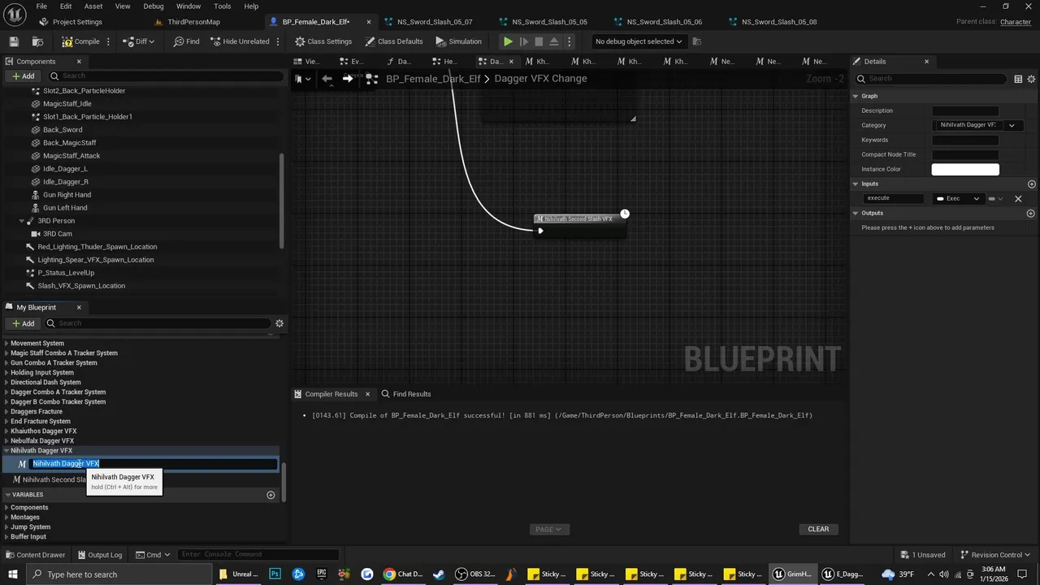Open the Category dropdown in Details
Screen dimensions: 1040x585
click(1012, 125)
